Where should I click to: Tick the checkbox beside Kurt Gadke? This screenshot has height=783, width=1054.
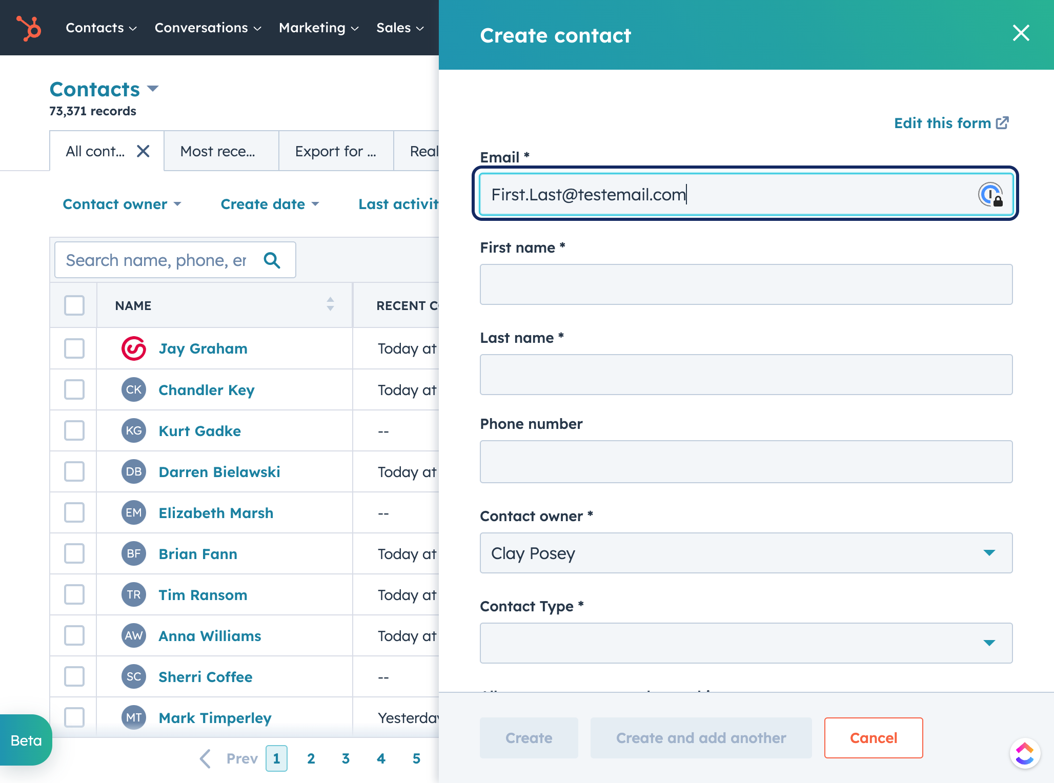74,430
